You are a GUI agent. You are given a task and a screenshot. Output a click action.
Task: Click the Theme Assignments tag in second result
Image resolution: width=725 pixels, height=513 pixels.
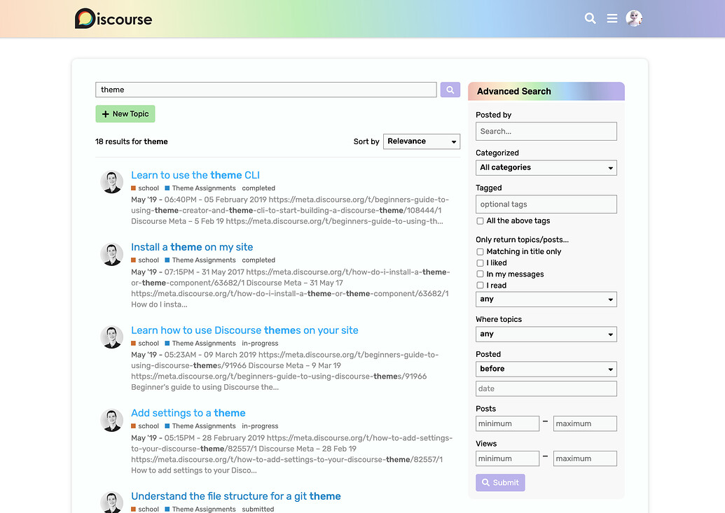coord(200,260)
